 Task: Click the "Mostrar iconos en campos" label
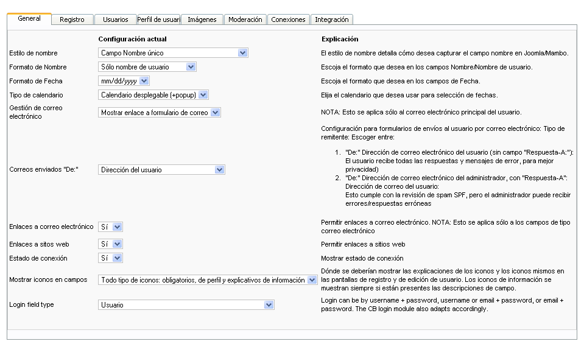[x=48, y=279]
